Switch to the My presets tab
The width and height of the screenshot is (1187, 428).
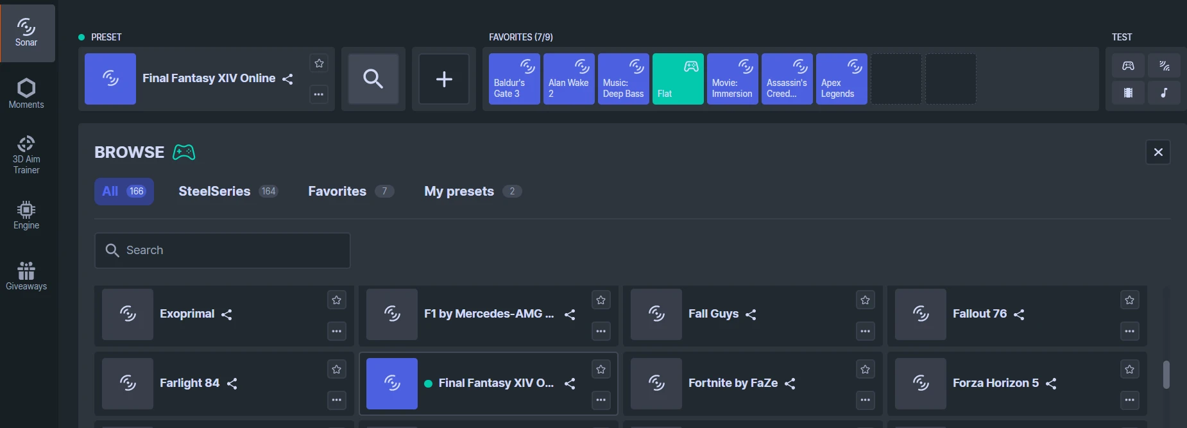(473, 191)
